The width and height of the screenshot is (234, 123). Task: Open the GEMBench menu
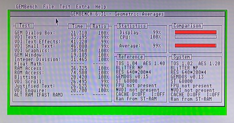click(27, 7)
